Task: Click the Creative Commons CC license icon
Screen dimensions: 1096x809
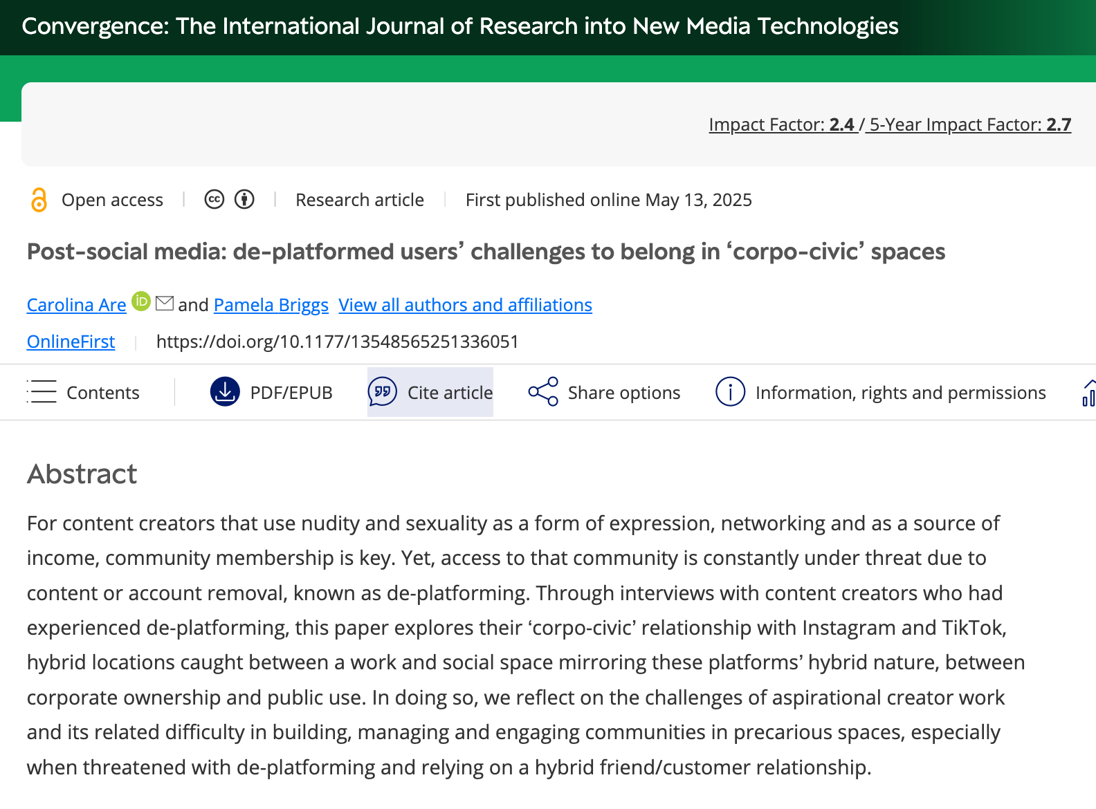Action: coord(214,200)
